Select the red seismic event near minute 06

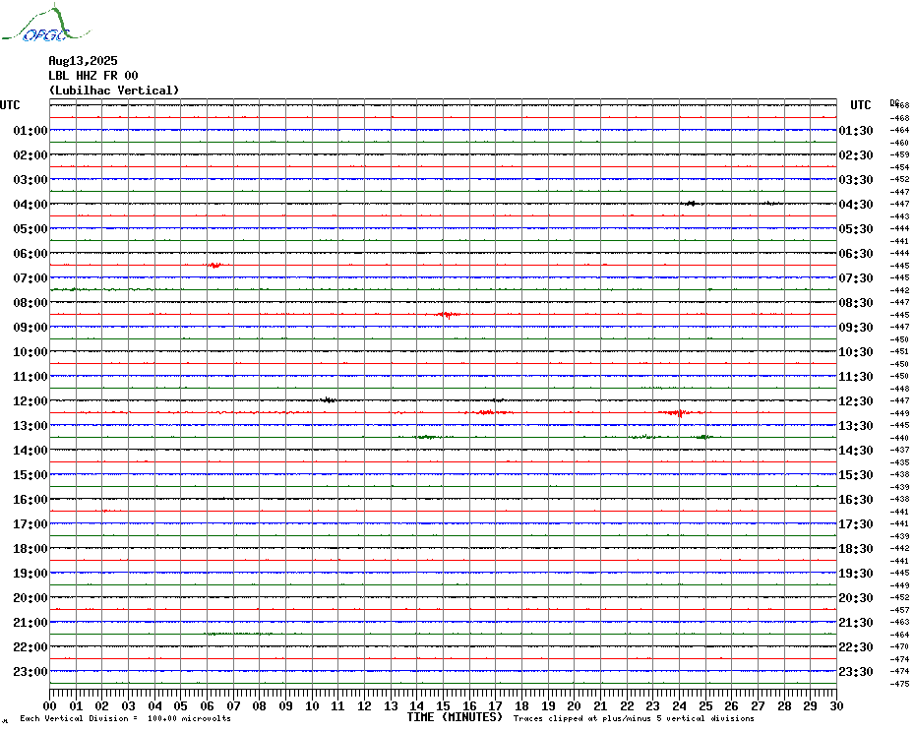[x=215, y=265]
